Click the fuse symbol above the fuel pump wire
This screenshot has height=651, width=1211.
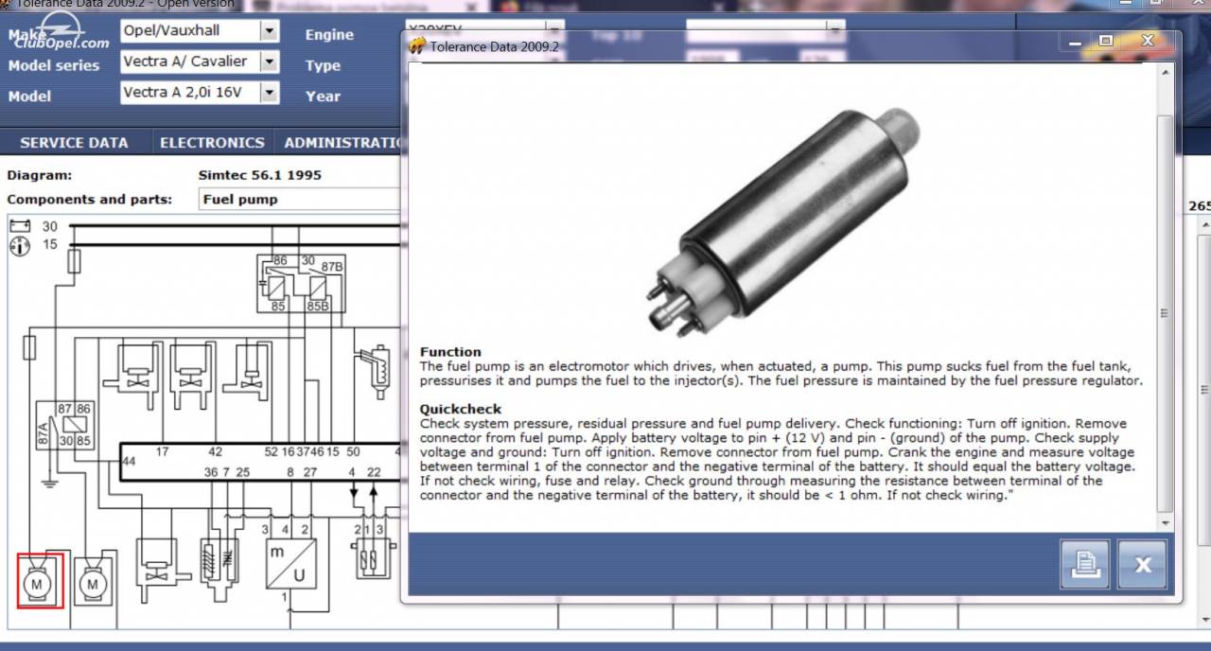29,347
